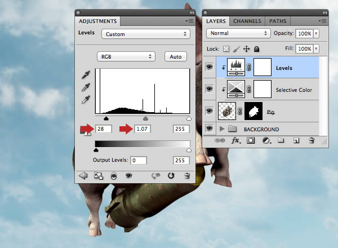This screenshot has height=248, width=338.
Task: Collapse the Layers panel with double arrows
Action: (x=324, y=13)
